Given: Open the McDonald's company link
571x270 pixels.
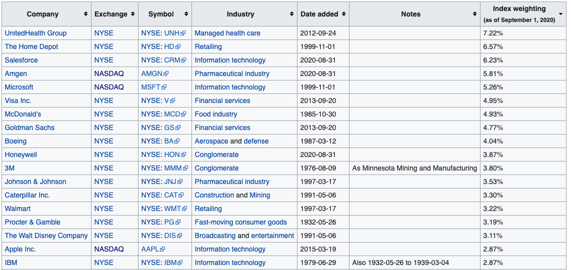Looking at the screenshot, I should click(23, 114).
